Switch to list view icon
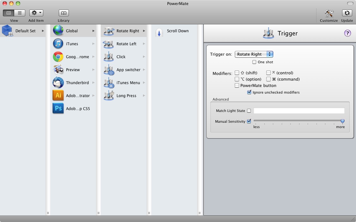Viewport: 356px width, 222px height. tap(20, 13)
